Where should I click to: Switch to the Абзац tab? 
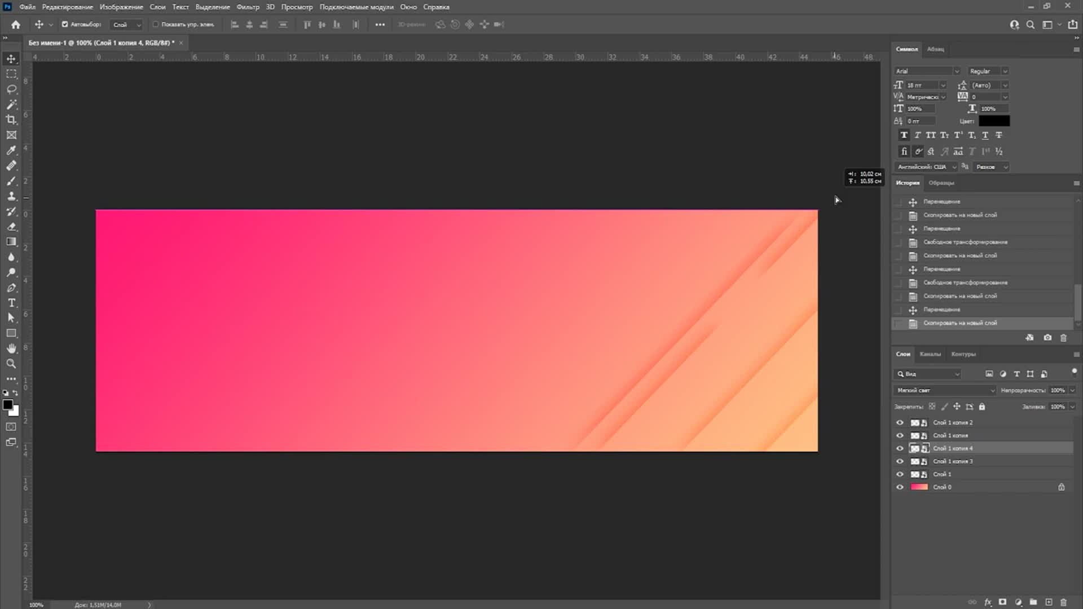pyautogui.click(x=935, y=49)
